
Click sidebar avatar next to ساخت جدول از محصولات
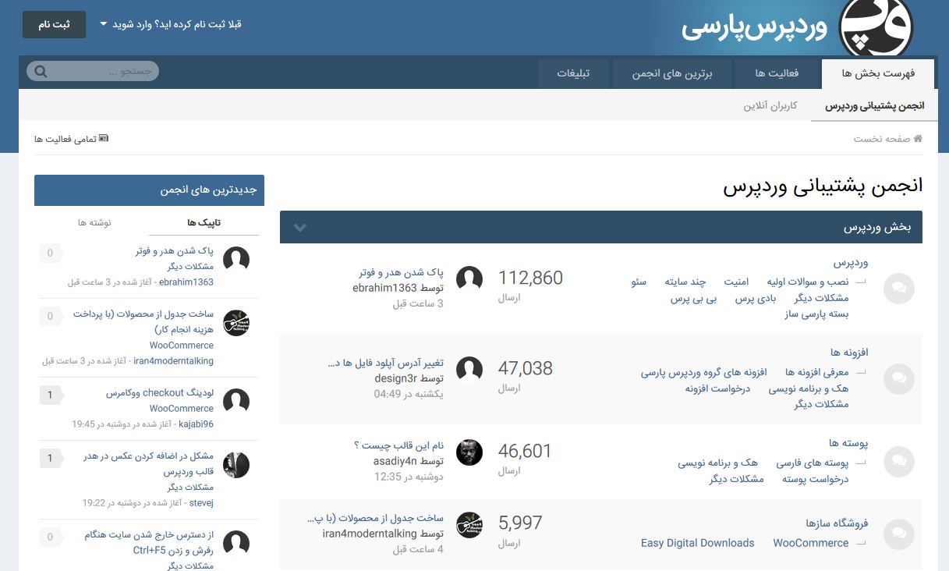[x=236, y=323]
